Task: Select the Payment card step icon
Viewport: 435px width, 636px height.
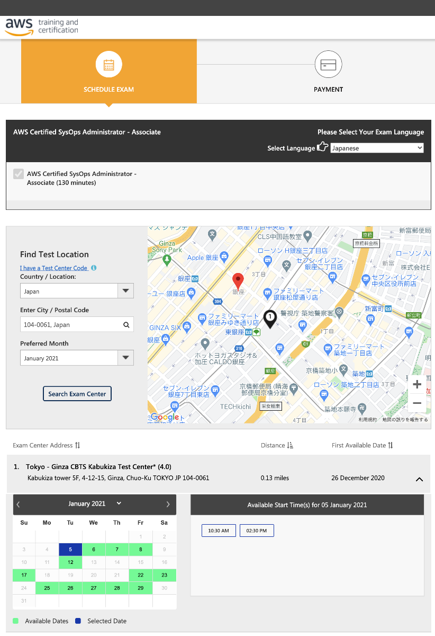Action: (328, 65)
